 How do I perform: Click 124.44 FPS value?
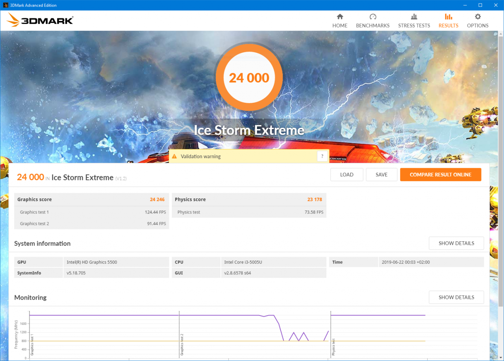point(155,212)
